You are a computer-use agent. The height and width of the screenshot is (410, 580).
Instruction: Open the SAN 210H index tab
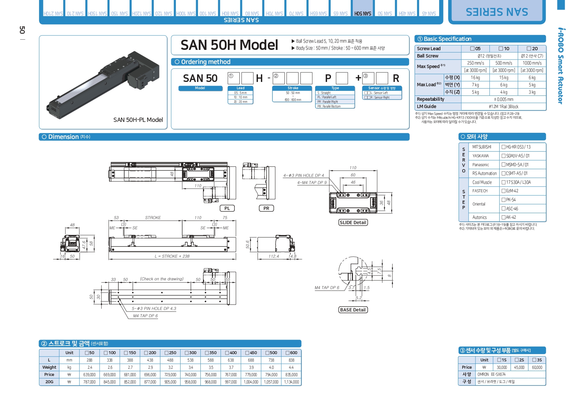[53, 8]
